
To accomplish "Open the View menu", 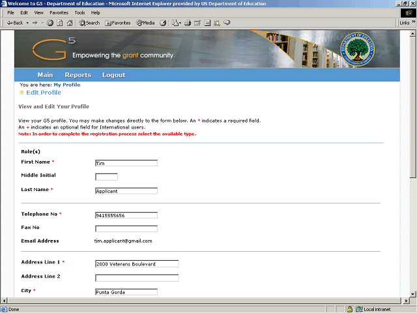I will (39, 13).
